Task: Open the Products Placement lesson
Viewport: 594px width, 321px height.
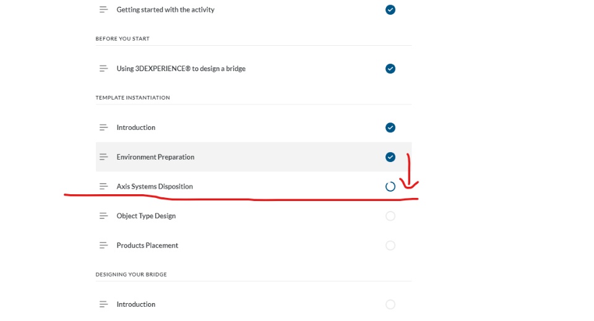Action: coord(147,246)
